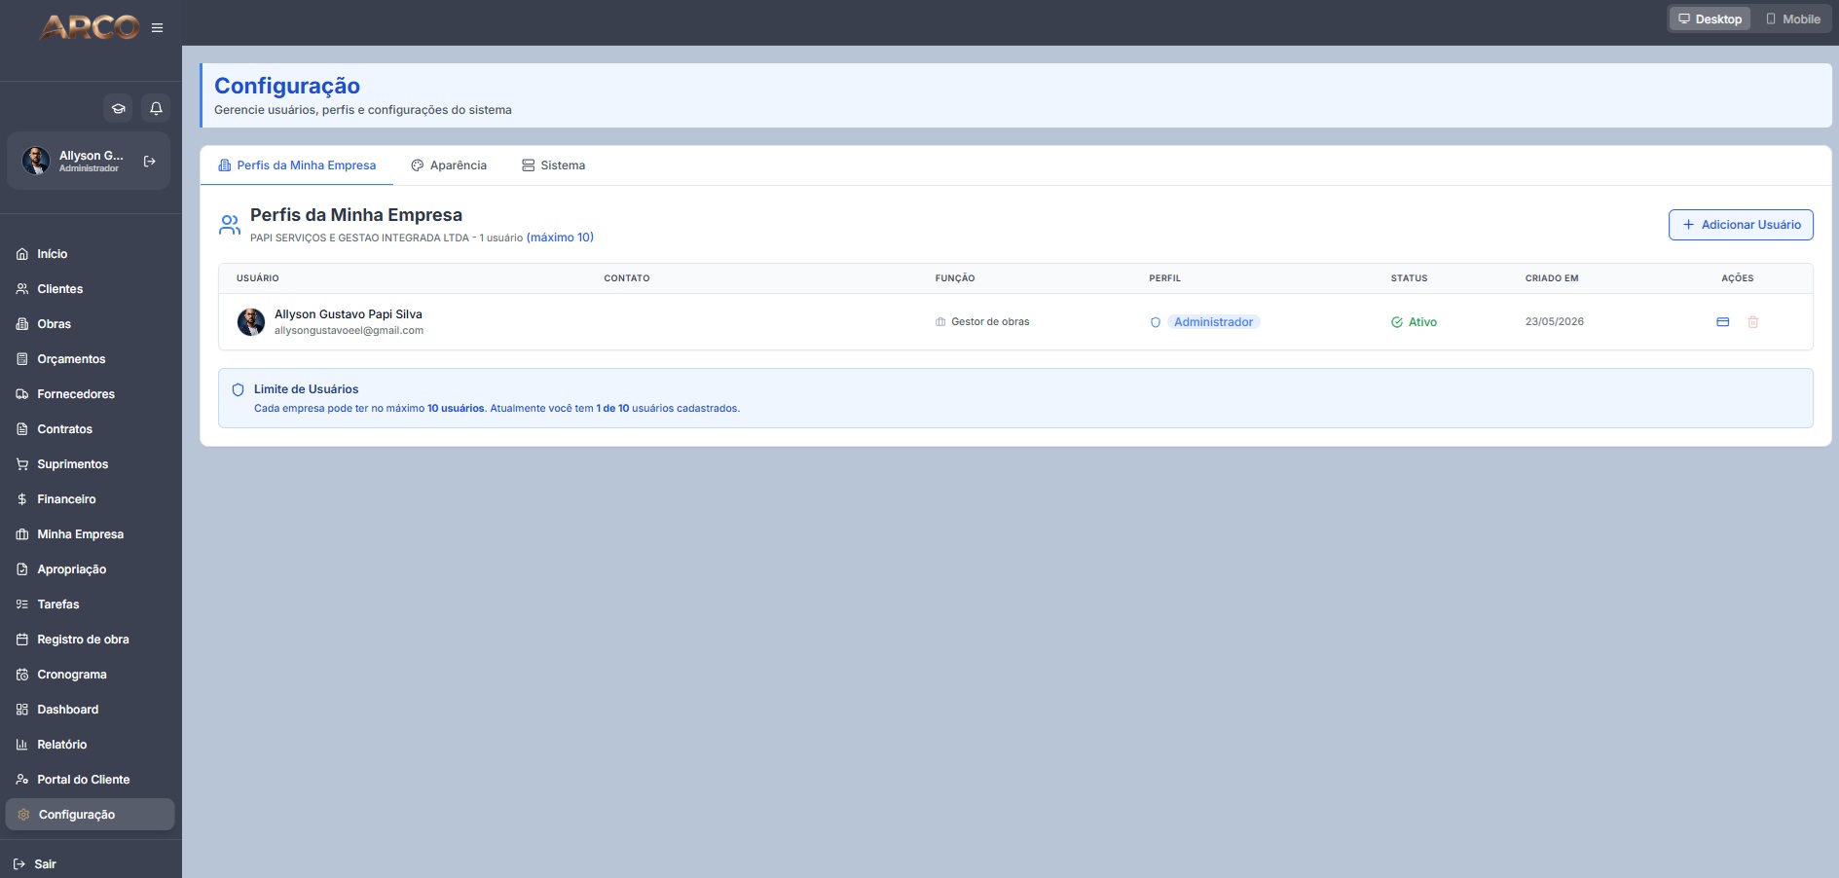
Task: Open the Sistema tab
Action: (x=553, y=165)
